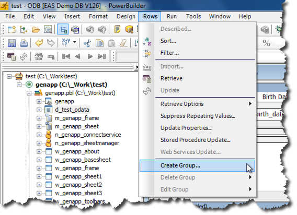297x215 pixels.
Task: Click the Retrieve icon in third toolbar
Action: click(12, 56)
